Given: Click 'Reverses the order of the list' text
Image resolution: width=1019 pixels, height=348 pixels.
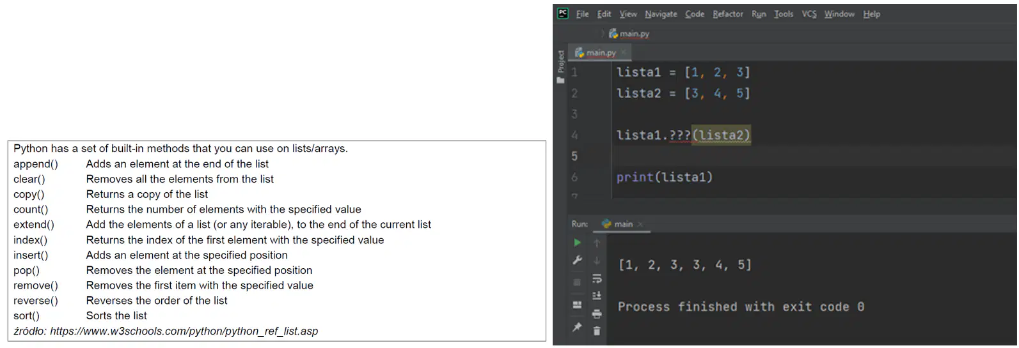Looking at the screenshot, I should (157, 301).
